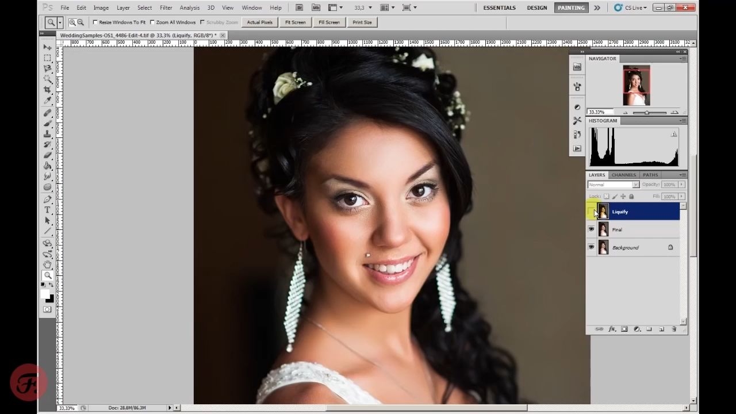736x414 pixels.
Task: Select the Hand tool
Action: [x=48, y=264]
